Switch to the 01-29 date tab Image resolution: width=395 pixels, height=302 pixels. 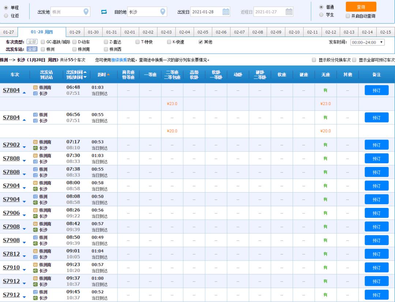(x=75, y=32)
